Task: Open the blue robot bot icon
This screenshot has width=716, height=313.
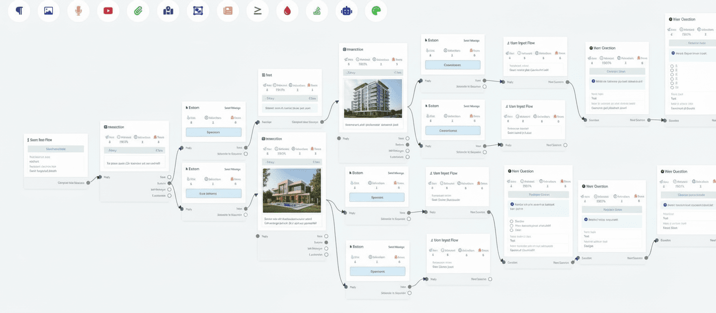Action: (x=346, y=11)
